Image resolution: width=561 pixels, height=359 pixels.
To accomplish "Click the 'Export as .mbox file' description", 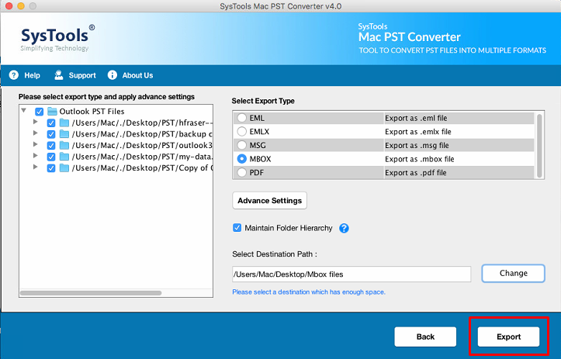I will (419, 159).
